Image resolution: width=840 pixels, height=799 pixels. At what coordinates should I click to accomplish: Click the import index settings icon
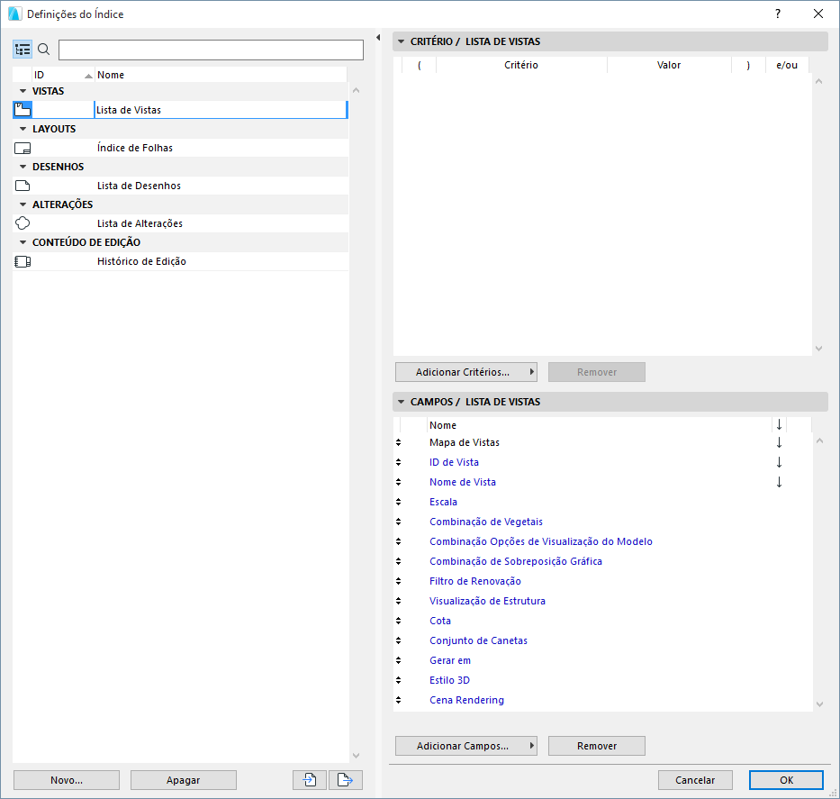[x=309, y=779]
